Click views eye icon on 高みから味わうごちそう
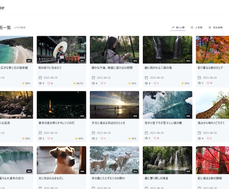The width and height of the screenshot is (229, 189). coord(200,138)
